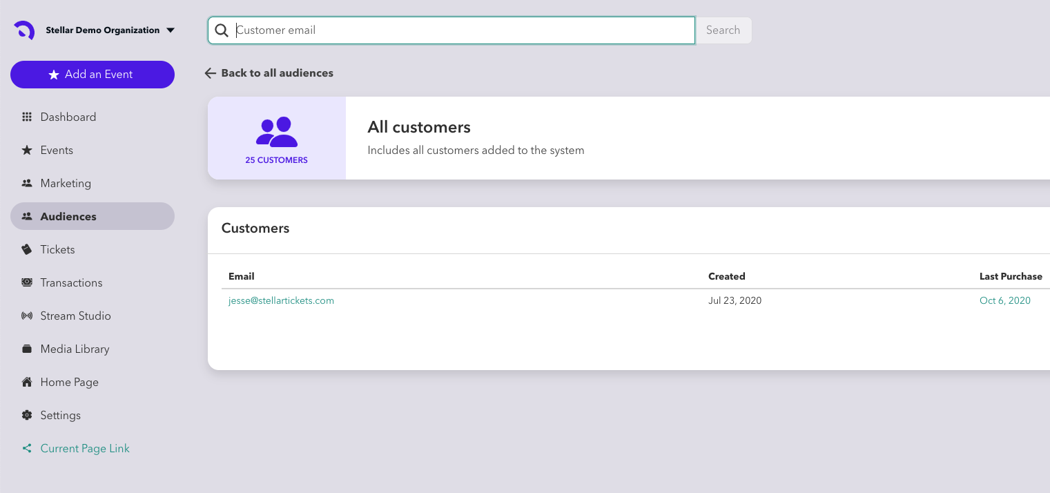This screenshot has height=493, width=1050.
Task: Click the Stellar Demo Organization name
Action: pos(103,30)
